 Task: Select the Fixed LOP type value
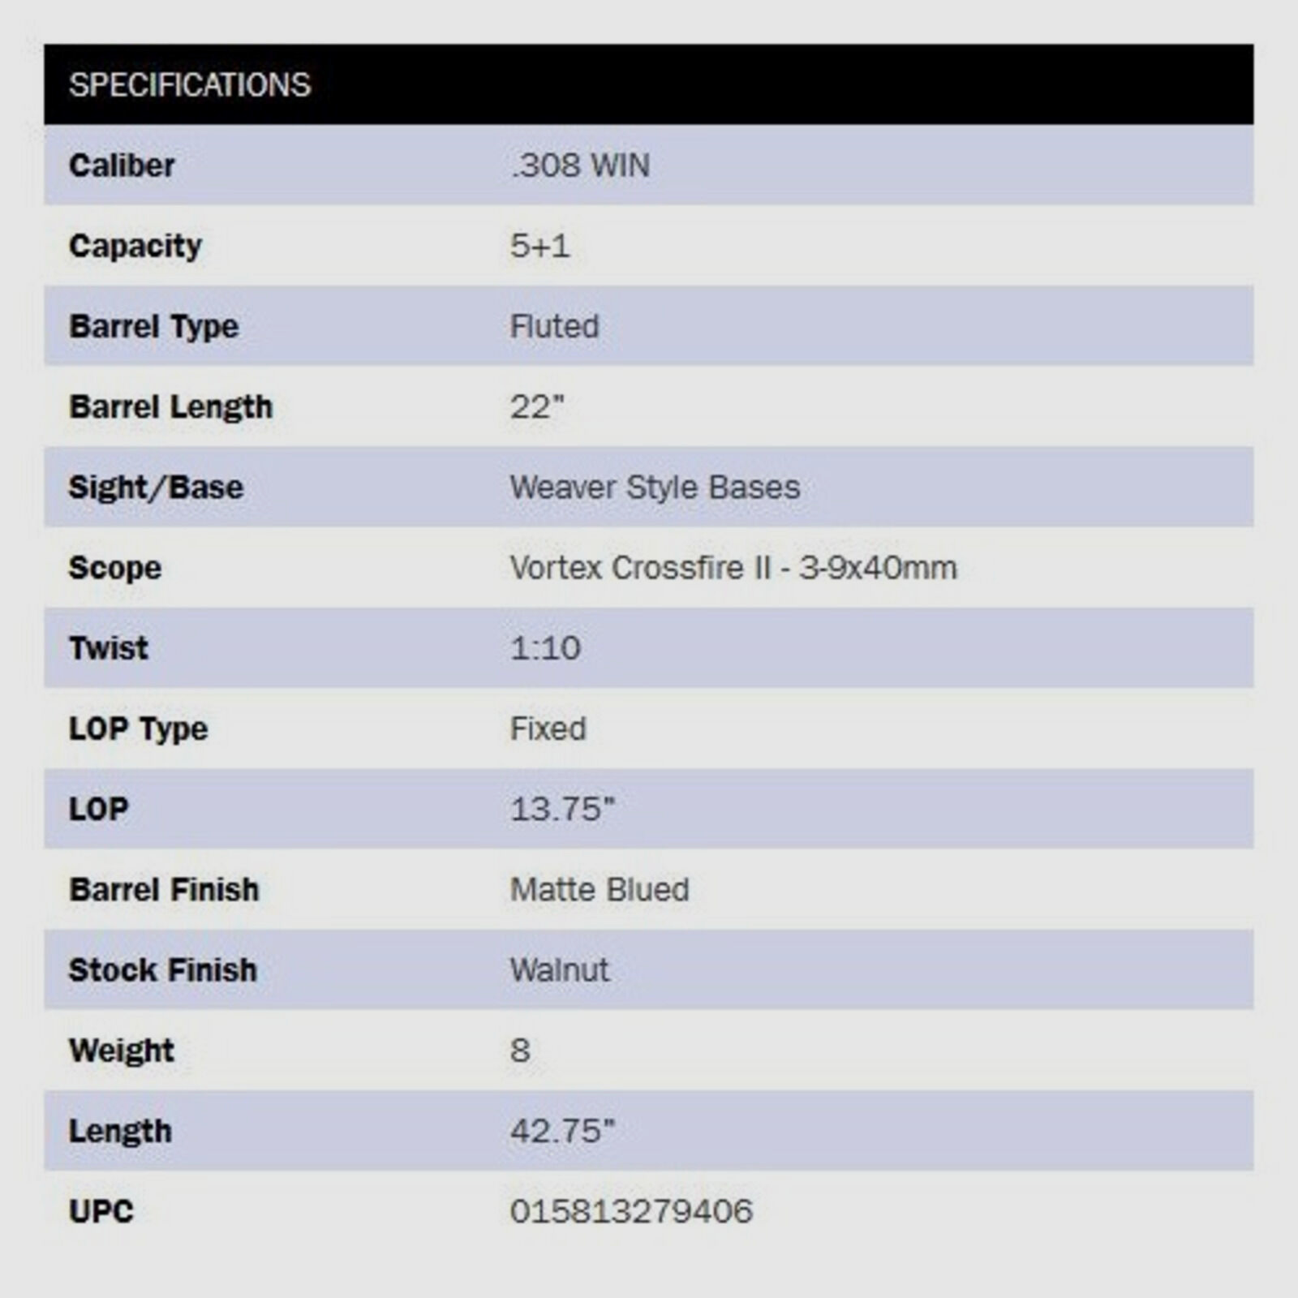[x=548, y=729]
